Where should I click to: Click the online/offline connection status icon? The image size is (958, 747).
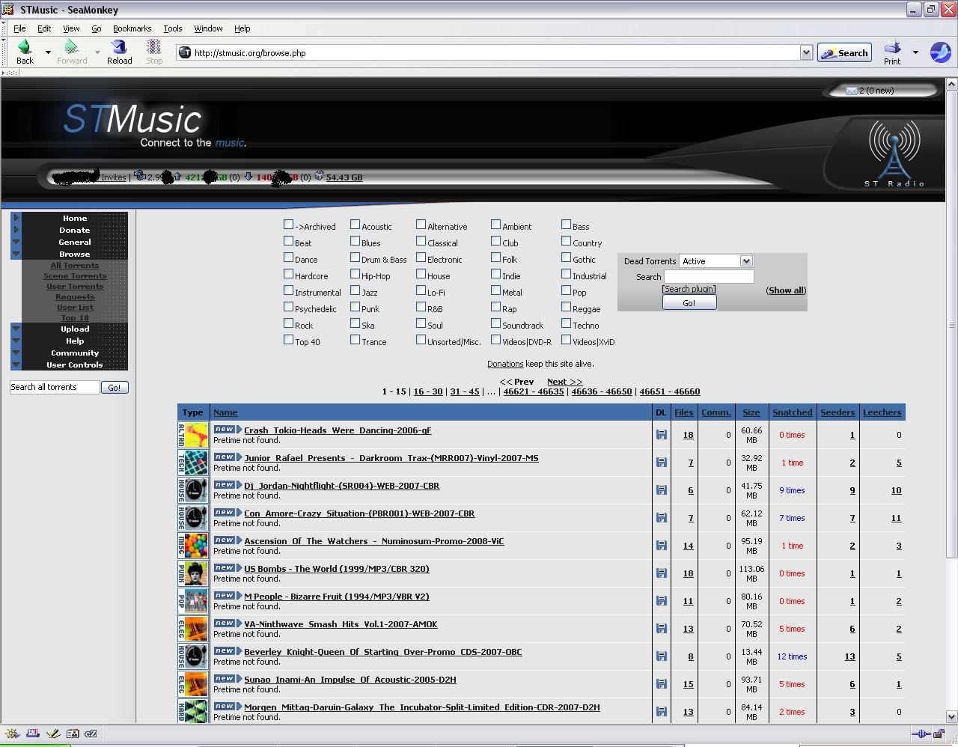pyautogui.click(x=921, y=734)
